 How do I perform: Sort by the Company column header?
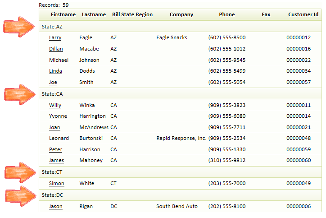pos(181,14)
